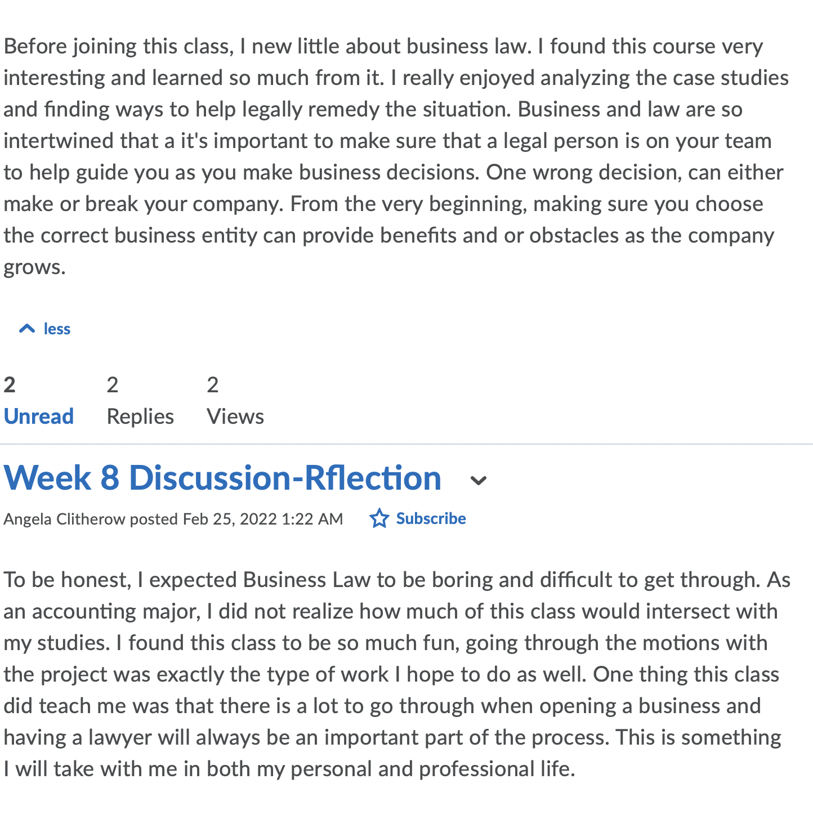Click the post timestamp Feb 25, 2022 1:22 AM
Viewport: 813px width, 824px height.
(263, 519)
